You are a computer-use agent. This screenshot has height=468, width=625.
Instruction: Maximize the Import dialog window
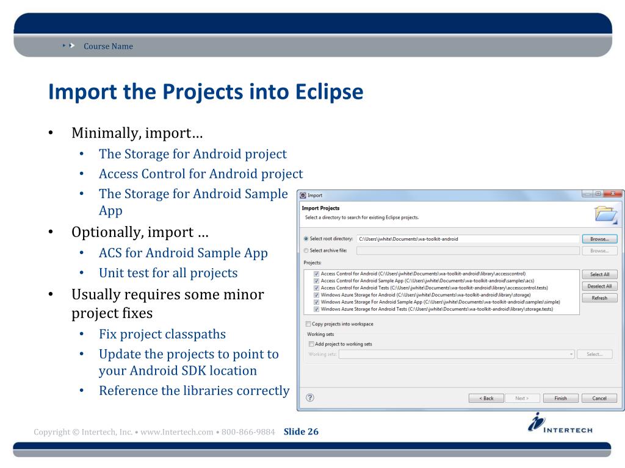(x=598, y=194)
